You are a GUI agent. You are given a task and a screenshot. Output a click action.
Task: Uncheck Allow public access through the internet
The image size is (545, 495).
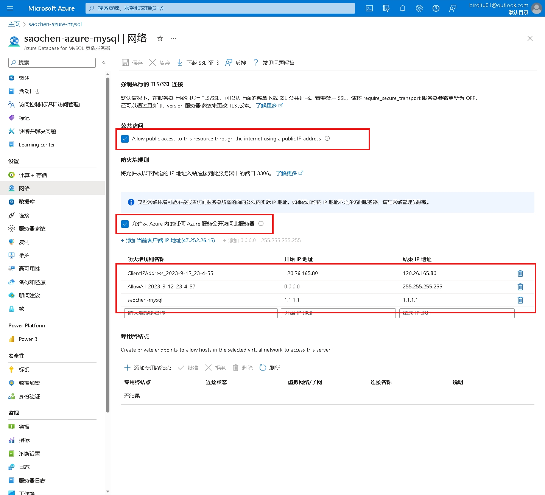pos(125,139)
